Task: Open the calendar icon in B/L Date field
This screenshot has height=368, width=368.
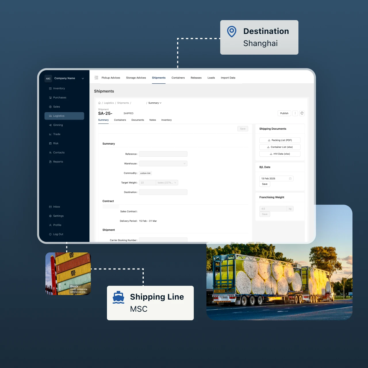Action: (x=290, y=179)
